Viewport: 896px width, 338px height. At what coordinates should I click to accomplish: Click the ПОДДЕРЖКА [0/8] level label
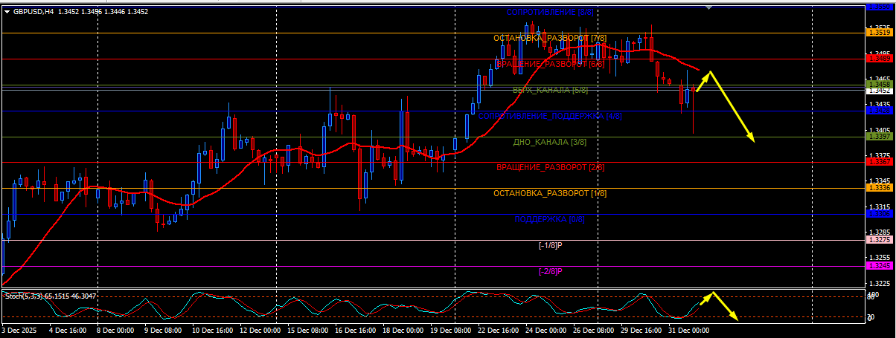point(550,220)
